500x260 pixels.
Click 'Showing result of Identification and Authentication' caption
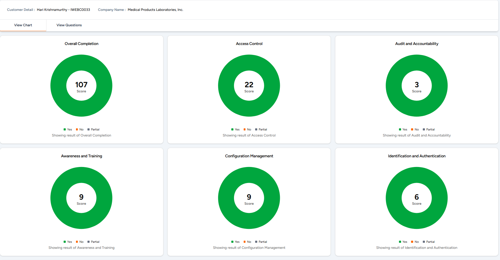(417, 248)
